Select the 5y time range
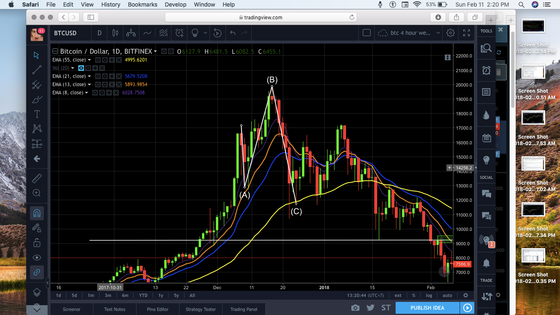 tap(176, 295)
